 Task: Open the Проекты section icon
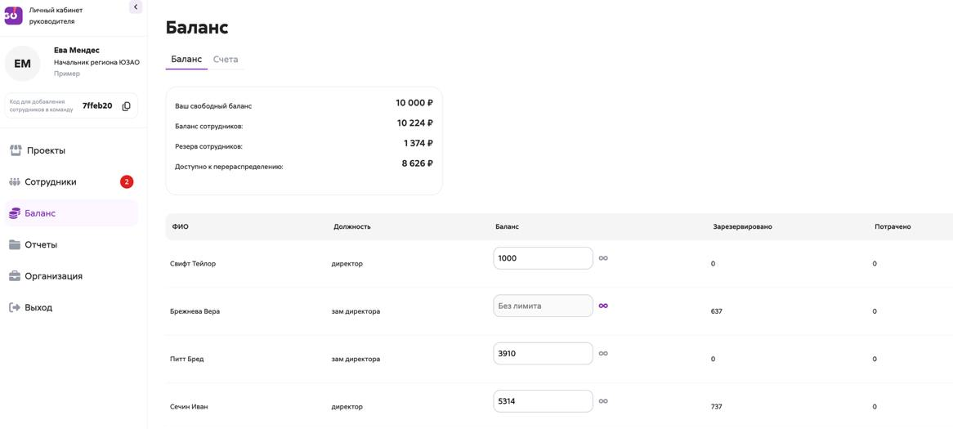click(x=16, y=150)
